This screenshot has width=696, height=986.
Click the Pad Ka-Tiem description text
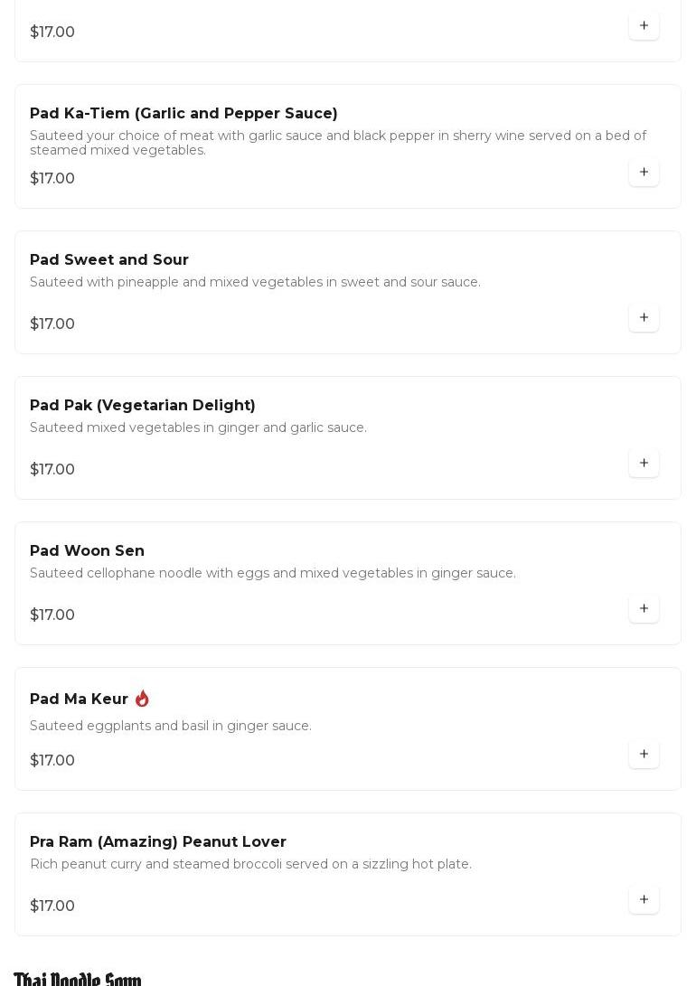337,143
